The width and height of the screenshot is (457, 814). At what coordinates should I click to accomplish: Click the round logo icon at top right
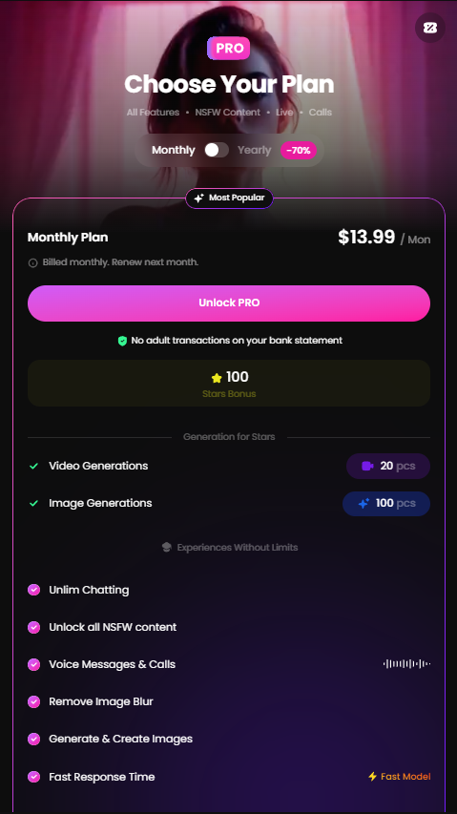430,28
